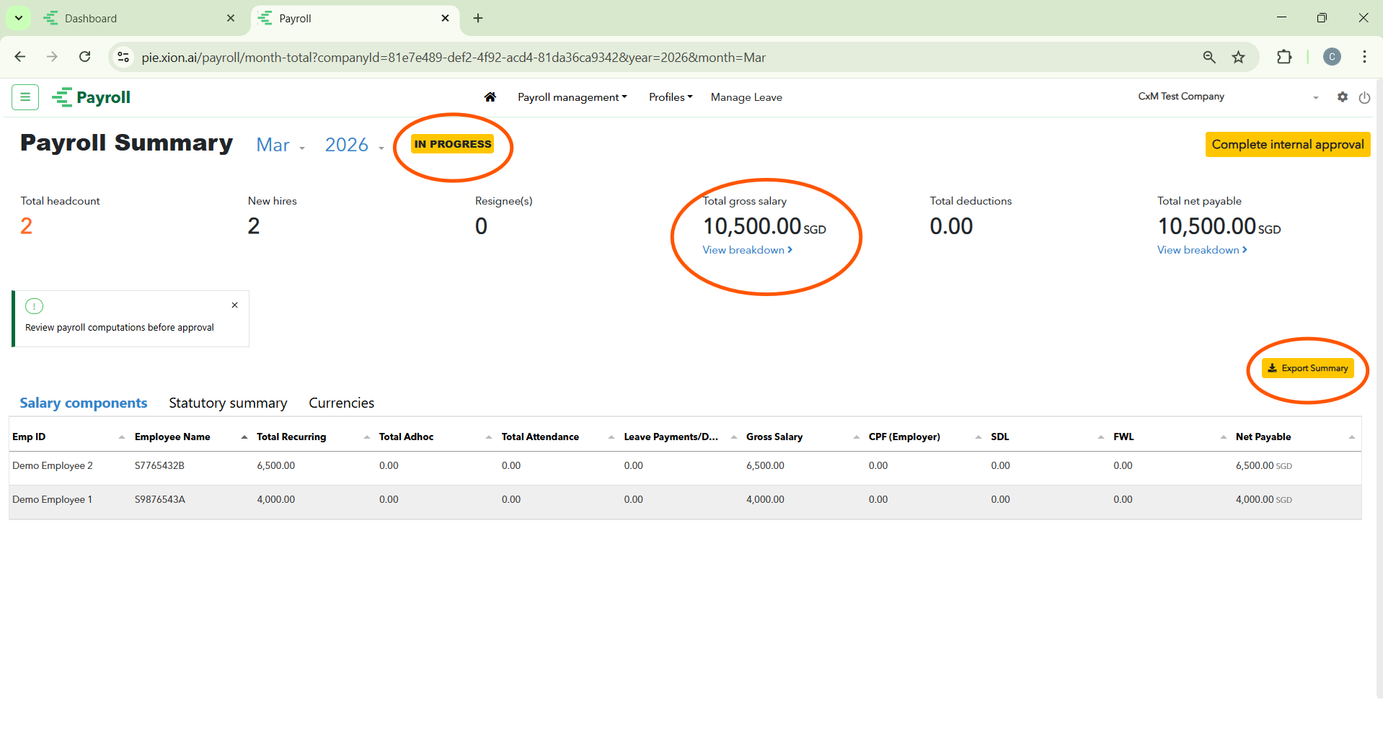Open settings gear icon
The width and height of the screenshot is (1383, 729).
click(1342, 97)
